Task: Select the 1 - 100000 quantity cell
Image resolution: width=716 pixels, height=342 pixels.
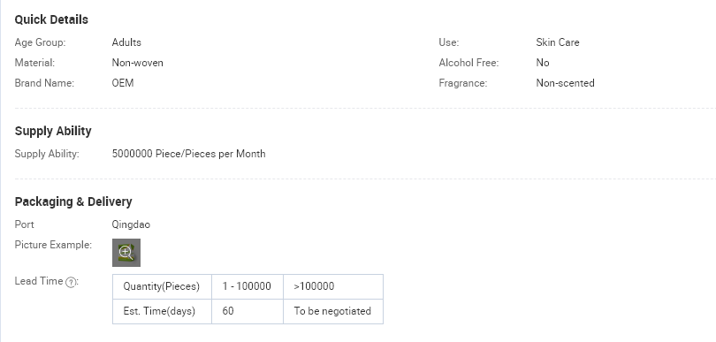Action: pyautogui.click(x=248, y=286)
